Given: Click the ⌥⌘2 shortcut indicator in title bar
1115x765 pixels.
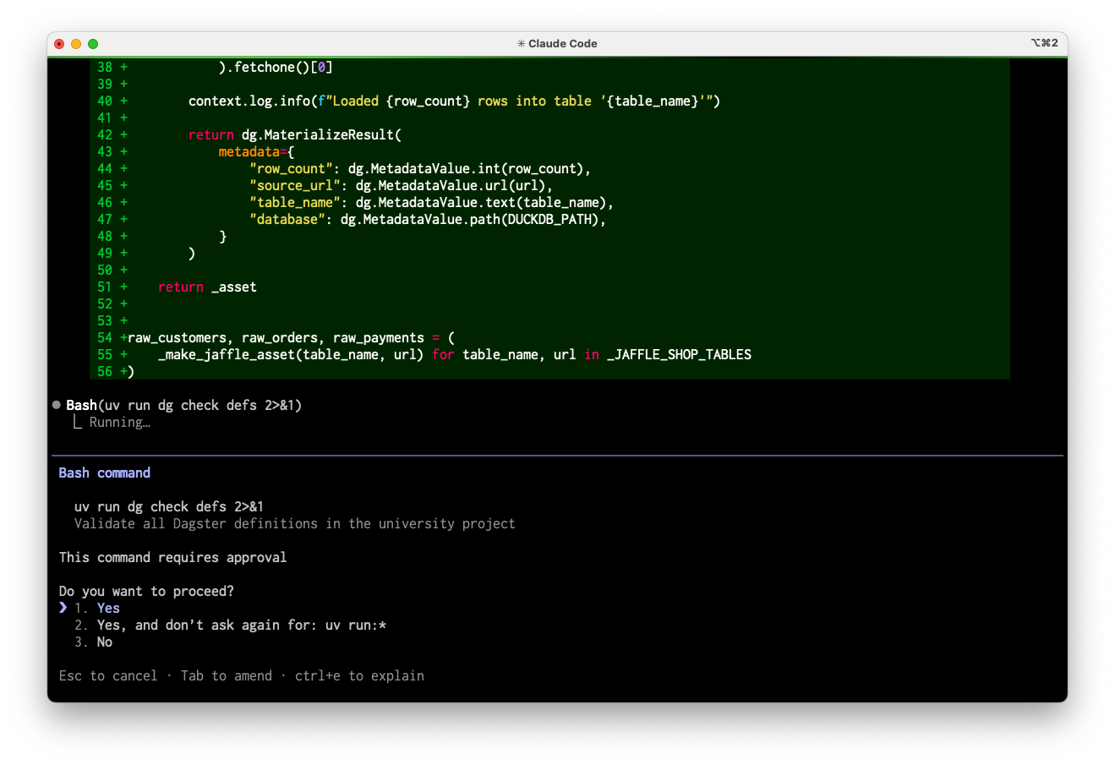Looking at the screenshot, I should click(x=1044, y=43).
